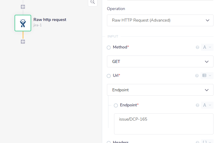
Task: Open the Headers input type selector
Action: 207,142
